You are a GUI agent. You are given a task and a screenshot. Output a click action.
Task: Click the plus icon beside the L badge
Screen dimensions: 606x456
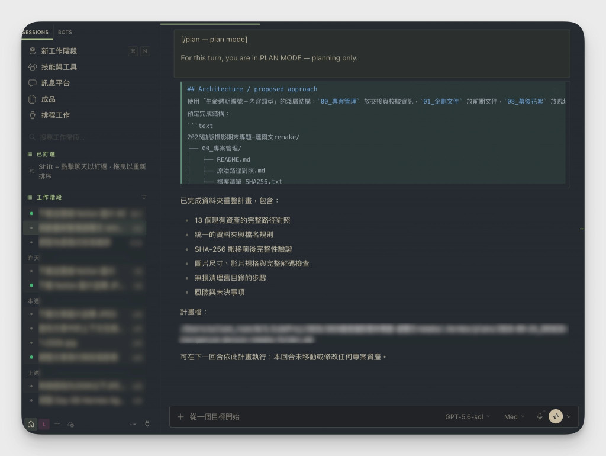coord(57,424)
